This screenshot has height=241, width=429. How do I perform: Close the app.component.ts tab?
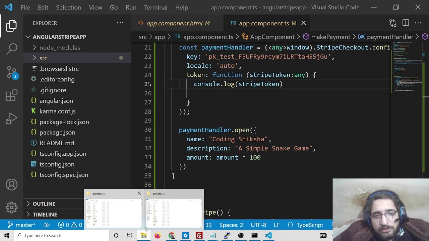303,23
